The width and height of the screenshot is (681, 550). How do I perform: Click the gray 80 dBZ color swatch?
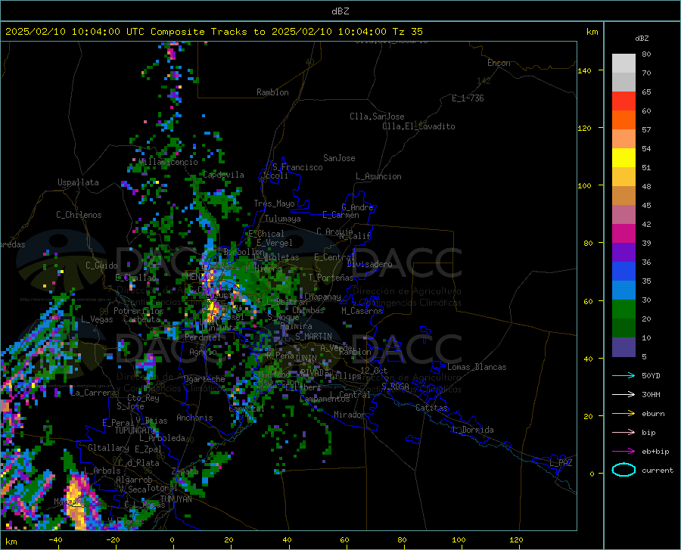623,63
